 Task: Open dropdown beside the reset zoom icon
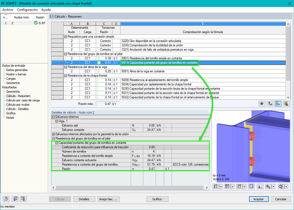[x=286, y=186]
